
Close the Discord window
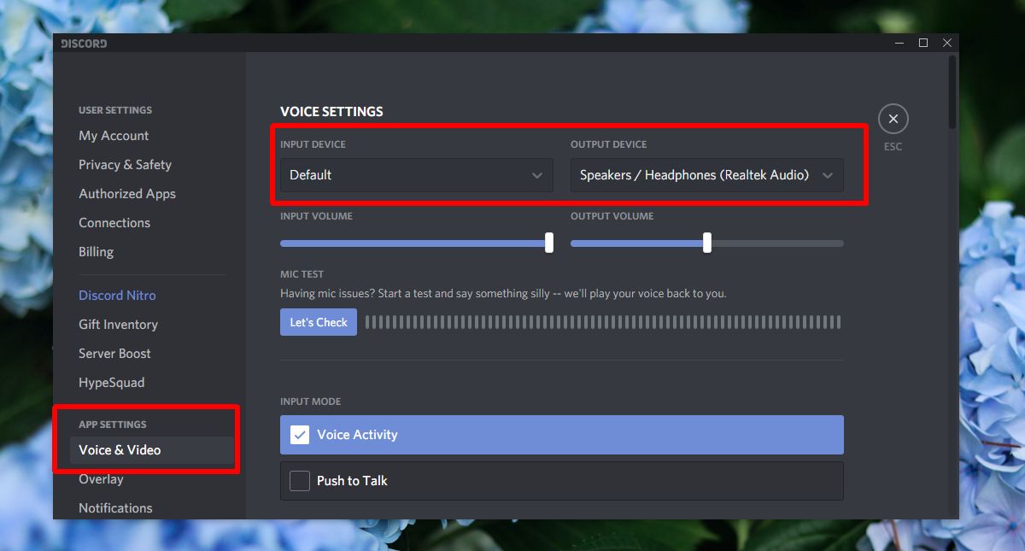[946, 43]
